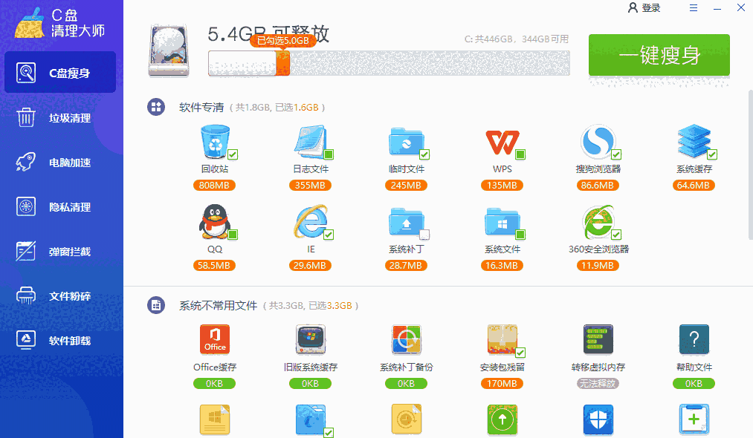Click the 已勾选5.0GB progress bar marker
The image size is (753, 438).
[282, 42]
